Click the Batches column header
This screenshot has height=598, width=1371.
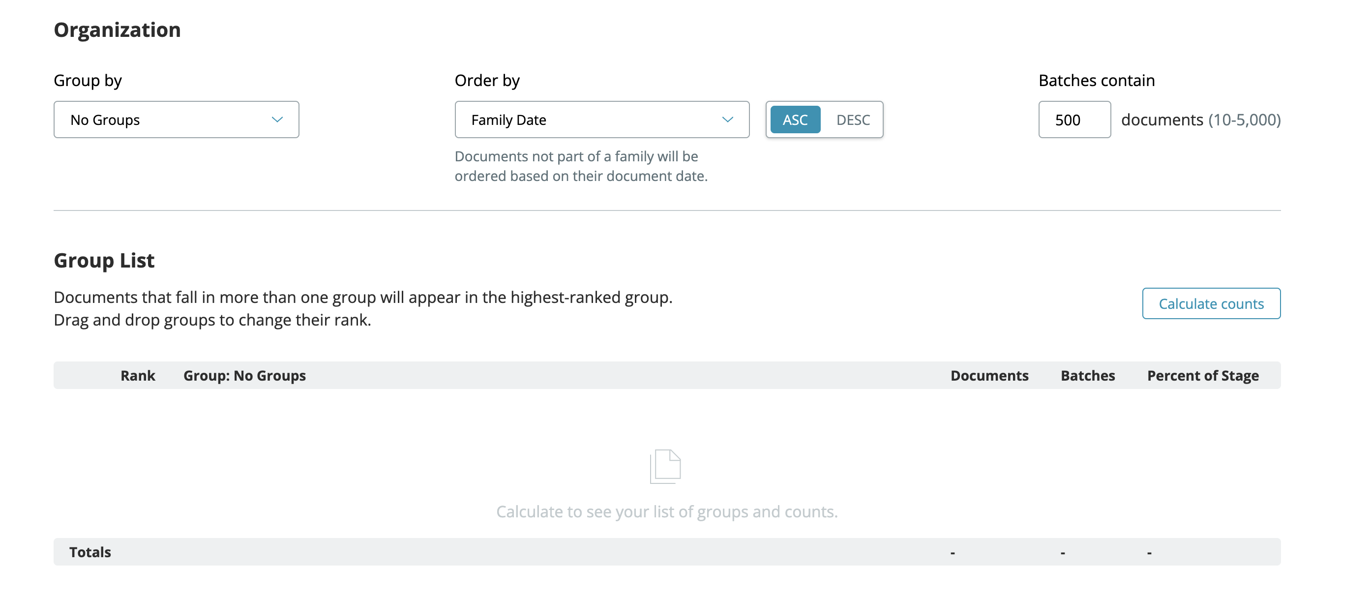1087,376
